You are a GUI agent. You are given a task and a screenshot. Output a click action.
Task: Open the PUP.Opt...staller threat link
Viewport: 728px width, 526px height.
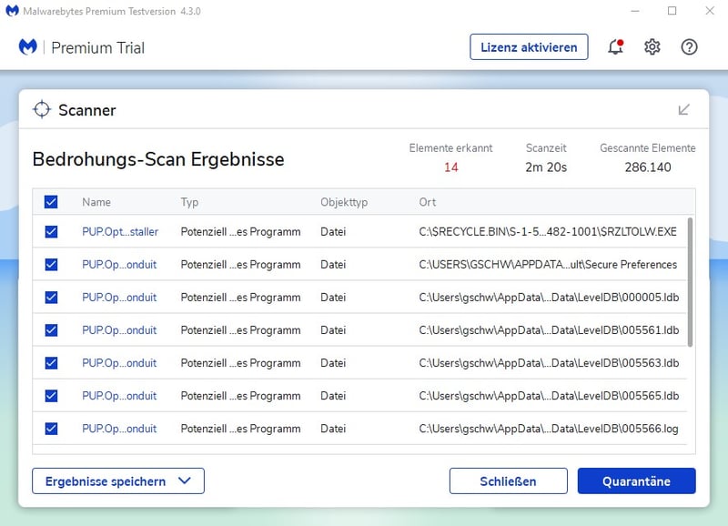[x=120, y=232]
